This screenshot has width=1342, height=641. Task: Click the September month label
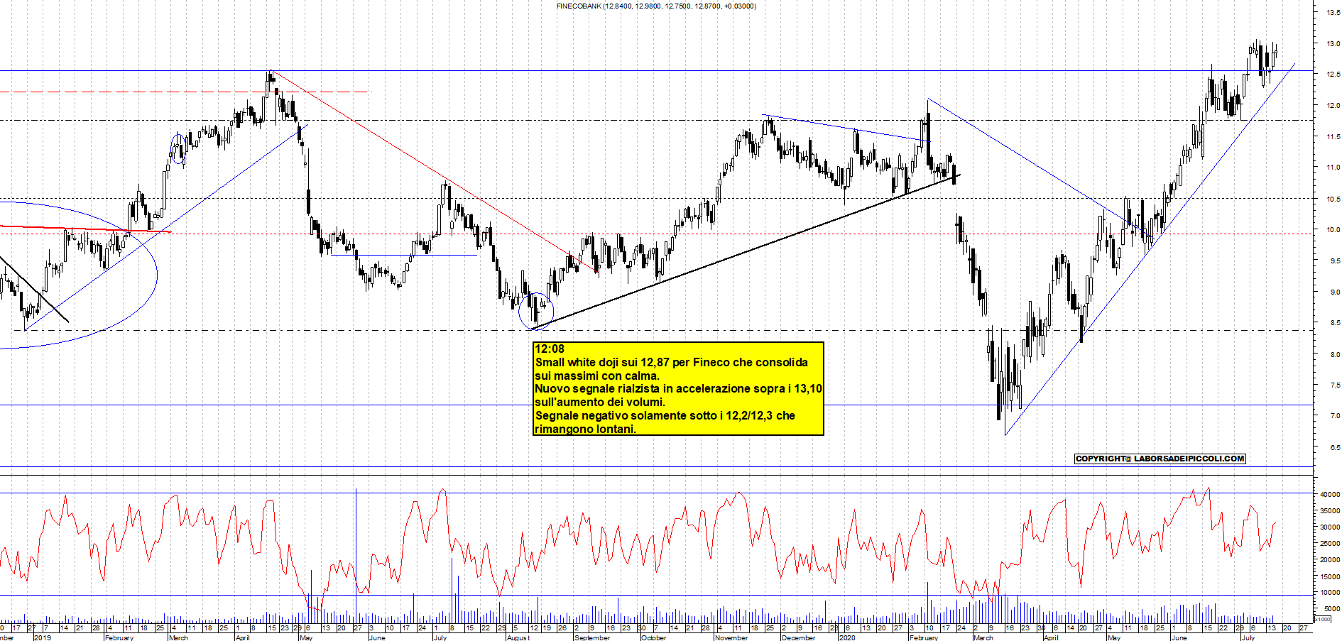coord(592,637)
